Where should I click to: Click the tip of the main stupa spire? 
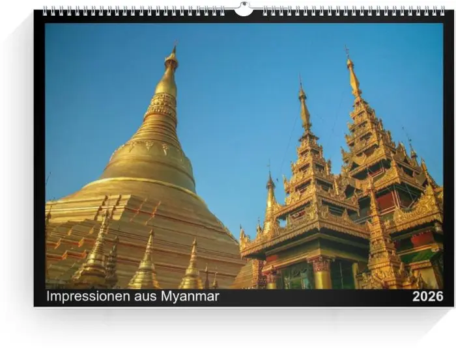click(x=173, y=51)
